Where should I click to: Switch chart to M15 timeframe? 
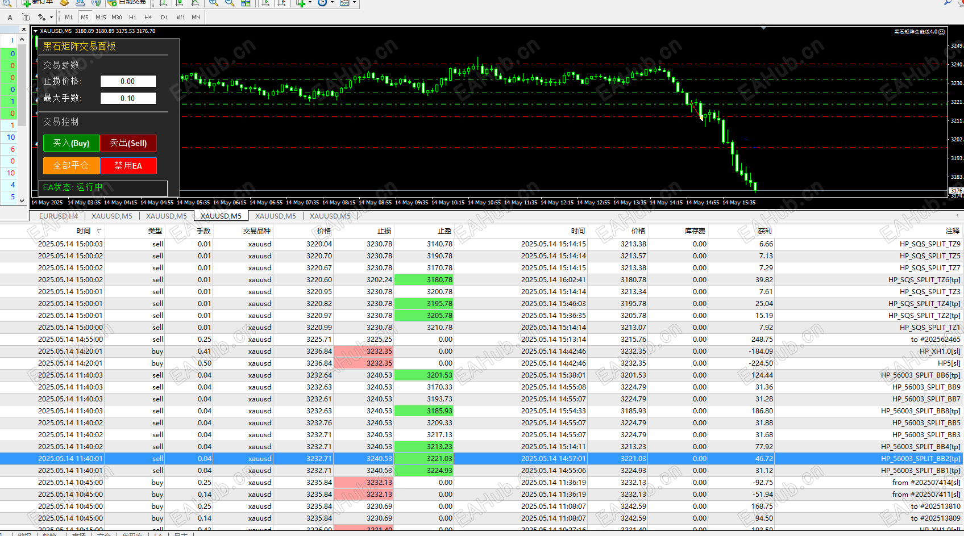101,17
